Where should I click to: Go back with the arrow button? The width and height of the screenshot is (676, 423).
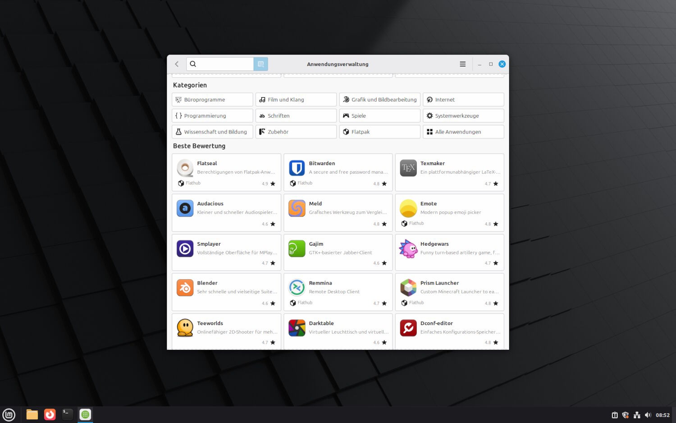[177, 64]
